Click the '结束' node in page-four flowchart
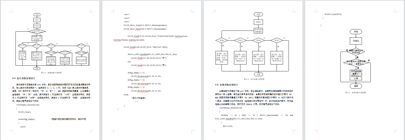The width and height of the screenshot is (405, 140). 356,86
